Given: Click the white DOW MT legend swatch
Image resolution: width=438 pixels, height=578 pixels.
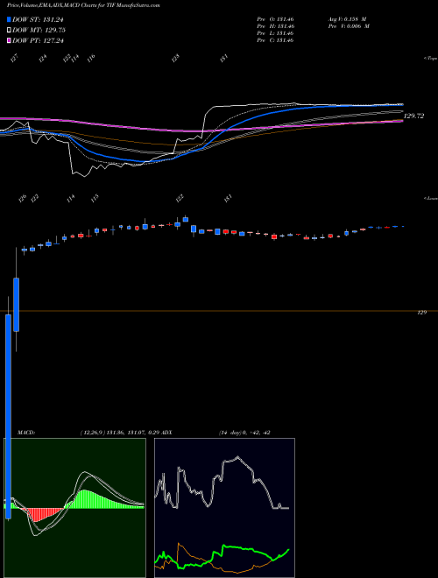Looking at the screenshot, I should 9,31.
